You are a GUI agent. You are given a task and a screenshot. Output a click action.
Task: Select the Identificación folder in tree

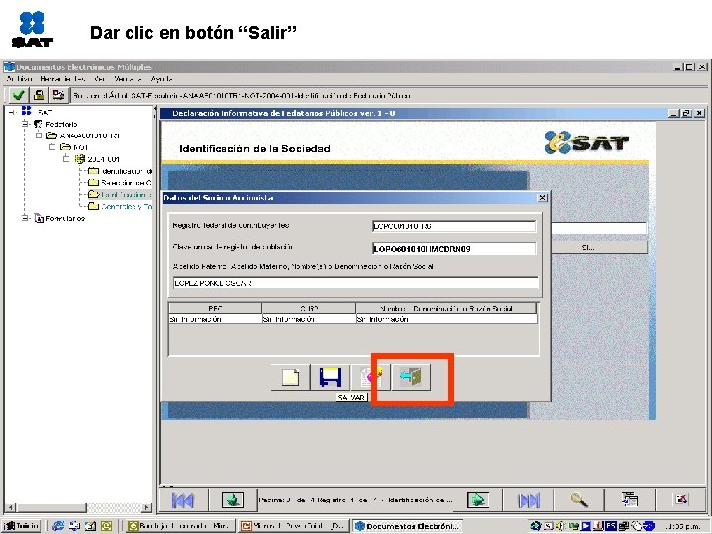(121, 171)
